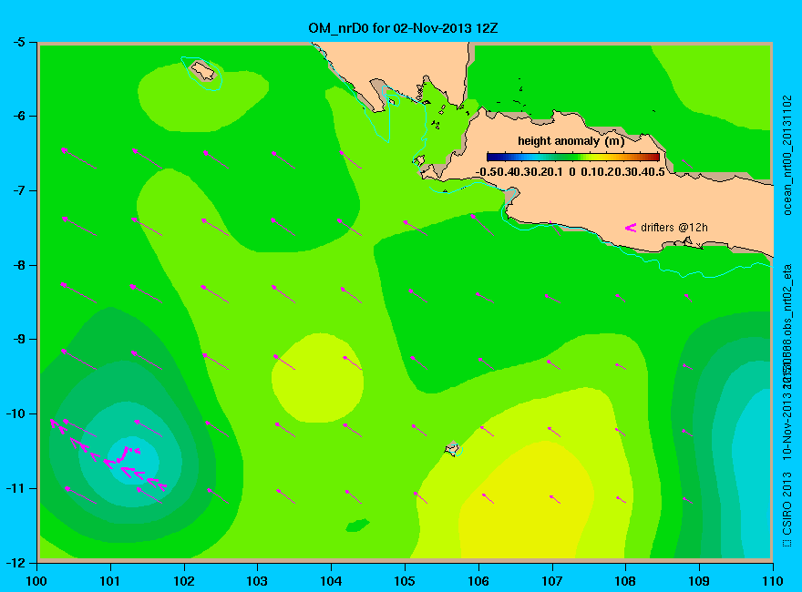Click the yellow high anomaly region near 107E, 11S
Screen dimensions: 802x592
tap(527, 501)
